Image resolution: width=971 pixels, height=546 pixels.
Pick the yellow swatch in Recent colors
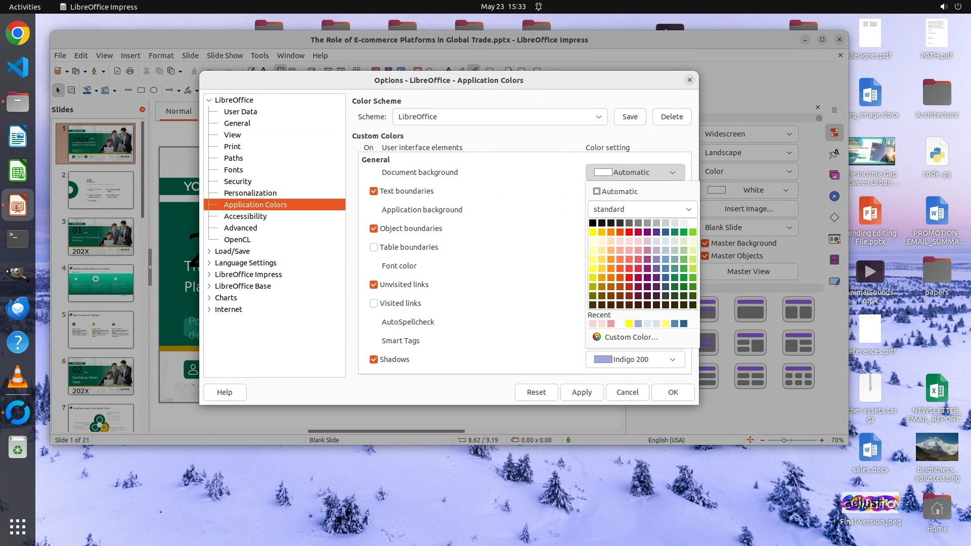click(x=629, y=324)
